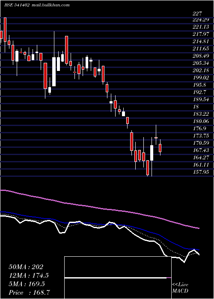The image size is (214, 299).
Task: Click the 50MA : 202 indicator text
Action: [27, 267]
